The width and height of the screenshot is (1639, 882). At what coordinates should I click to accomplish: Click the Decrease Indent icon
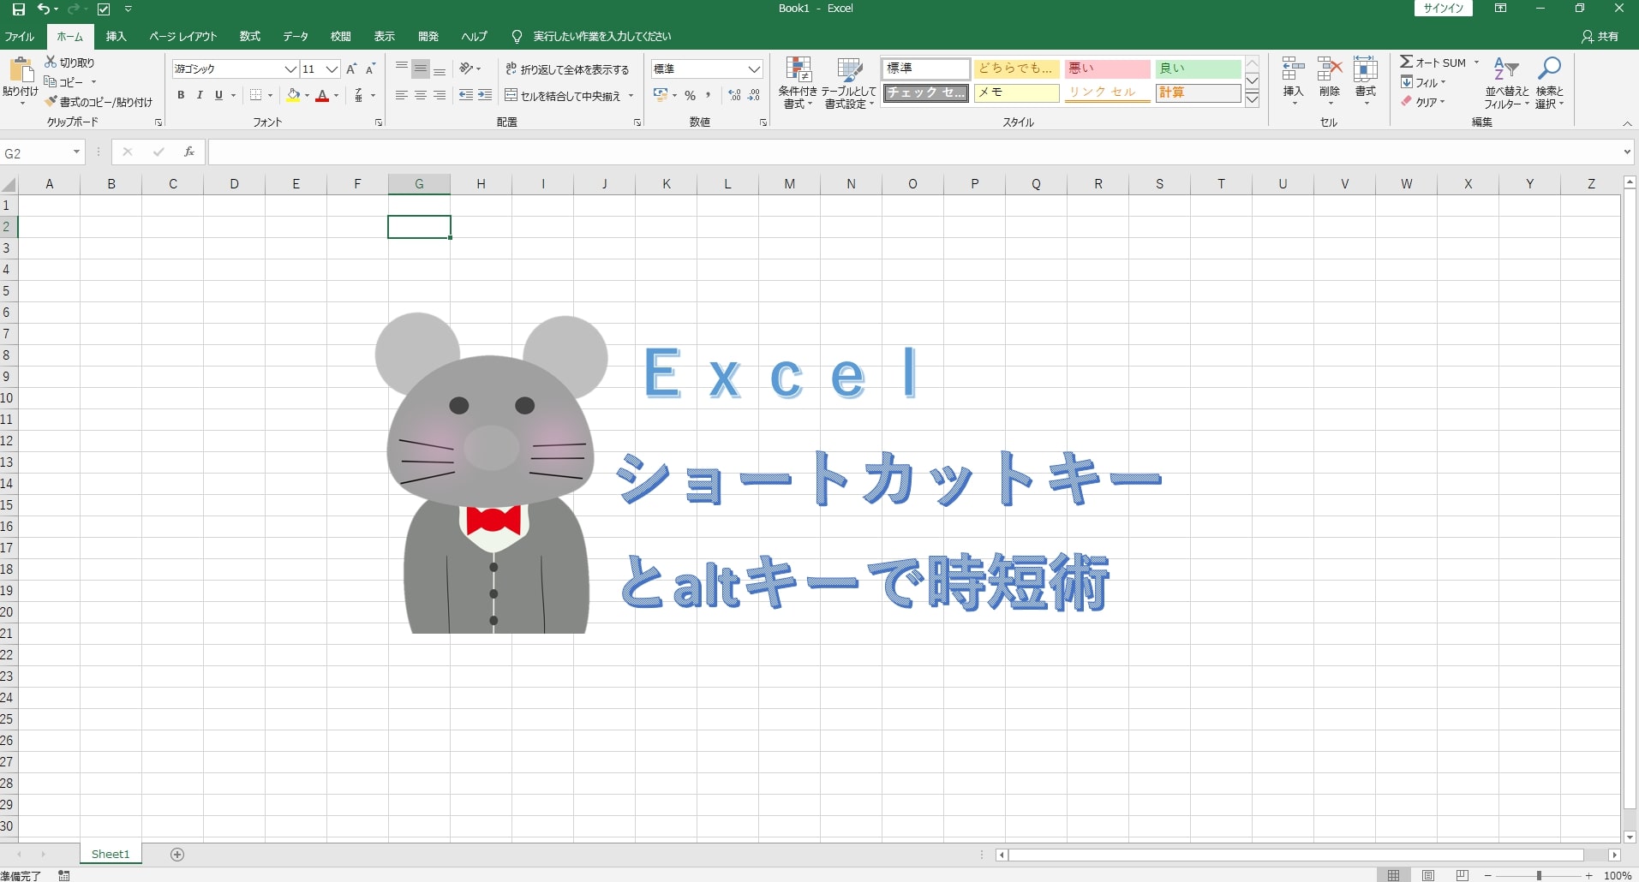click(x=465, y=95)
